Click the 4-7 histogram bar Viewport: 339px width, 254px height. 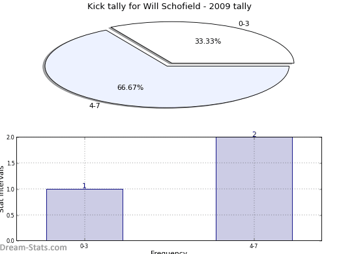coord(254,189)
